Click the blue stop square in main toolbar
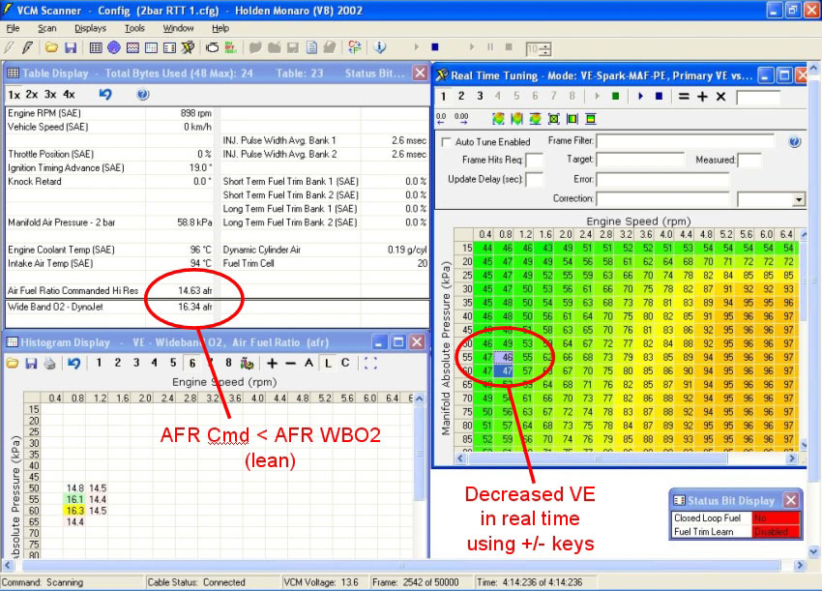Viewport: 822px width, 591px height. 435,47
